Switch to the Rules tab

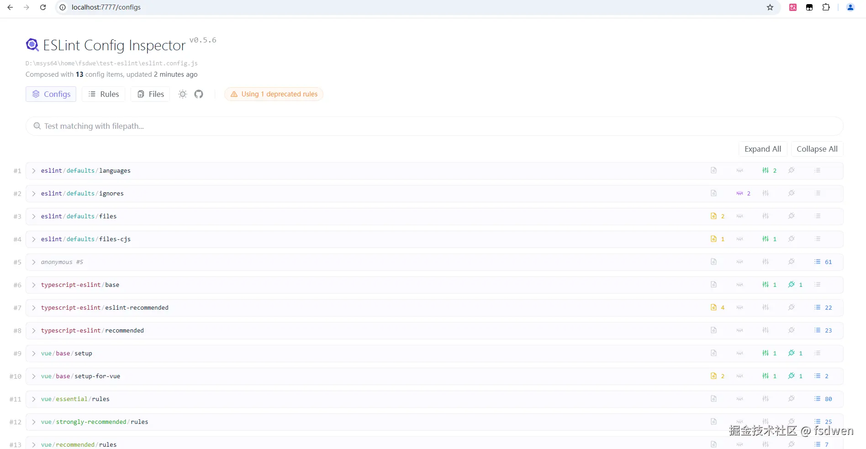(104, 94)
